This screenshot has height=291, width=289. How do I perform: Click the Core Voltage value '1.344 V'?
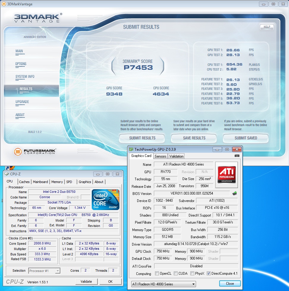pyautogui.click(x=80, y=208)
